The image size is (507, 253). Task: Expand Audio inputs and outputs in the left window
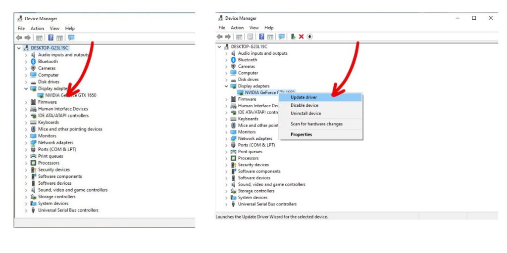coord(26,55)
